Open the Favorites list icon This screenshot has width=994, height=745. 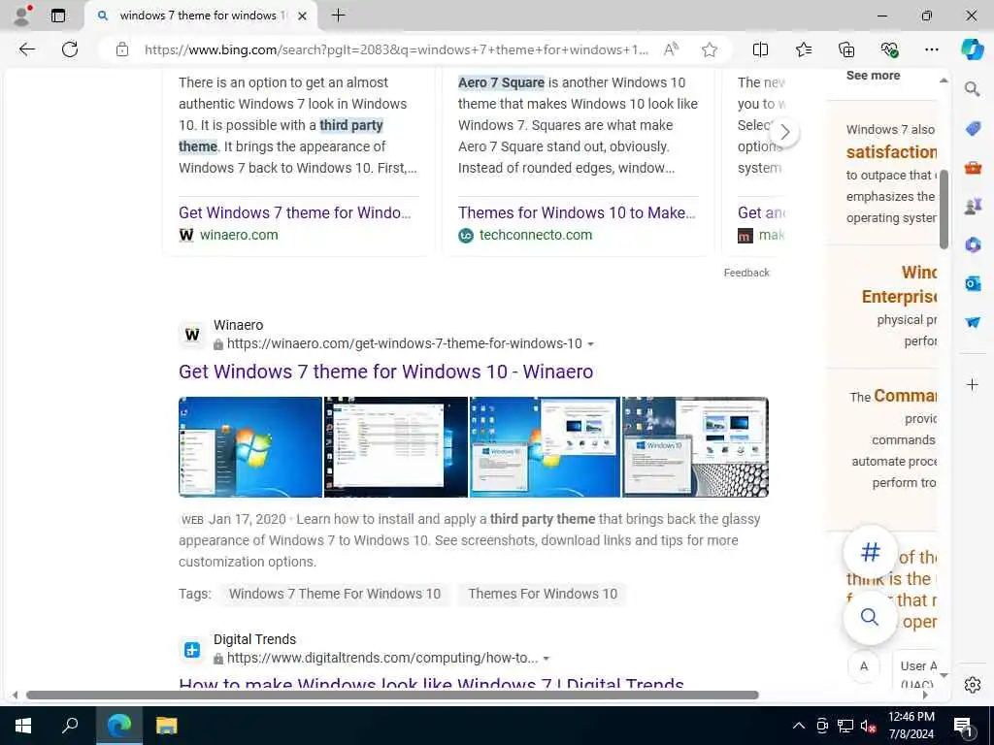(803, 49)
